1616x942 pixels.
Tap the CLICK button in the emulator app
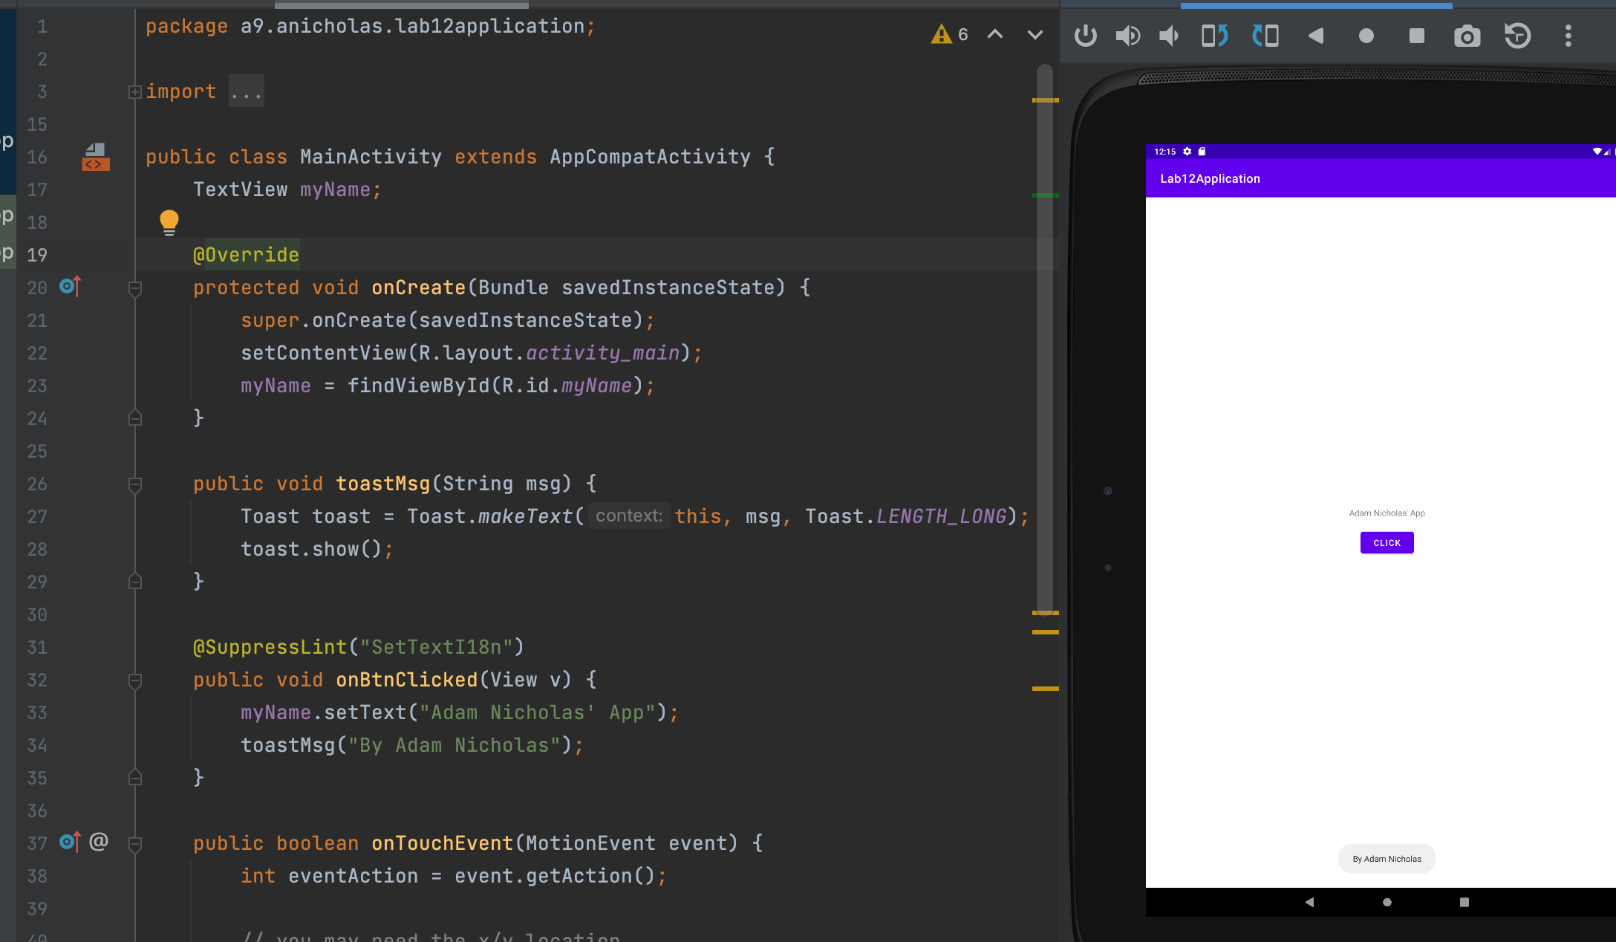click(x=1387, y=543)
